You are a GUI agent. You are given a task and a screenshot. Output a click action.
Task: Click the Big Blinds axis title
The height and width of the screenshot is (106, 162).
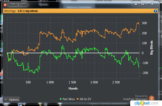(x=151, y=48)
